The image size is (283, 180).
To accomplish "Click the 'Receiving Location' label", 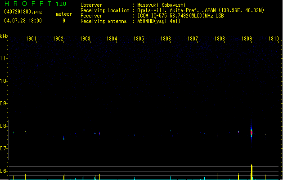I will pyautogui.click(x=105, y=10).
